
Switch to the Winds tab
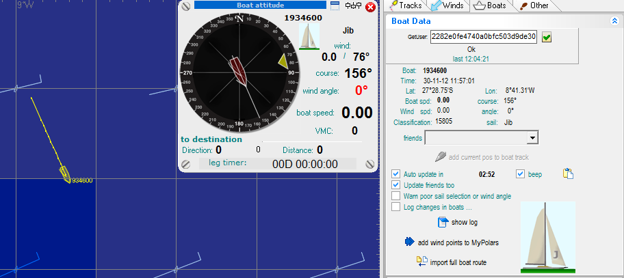tap(447, 5)
